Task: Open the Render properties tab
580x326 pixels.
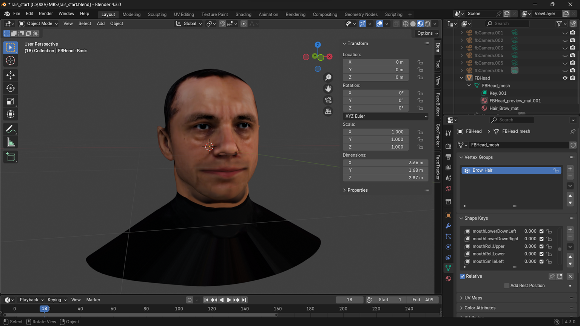Action: coord(448,146)
